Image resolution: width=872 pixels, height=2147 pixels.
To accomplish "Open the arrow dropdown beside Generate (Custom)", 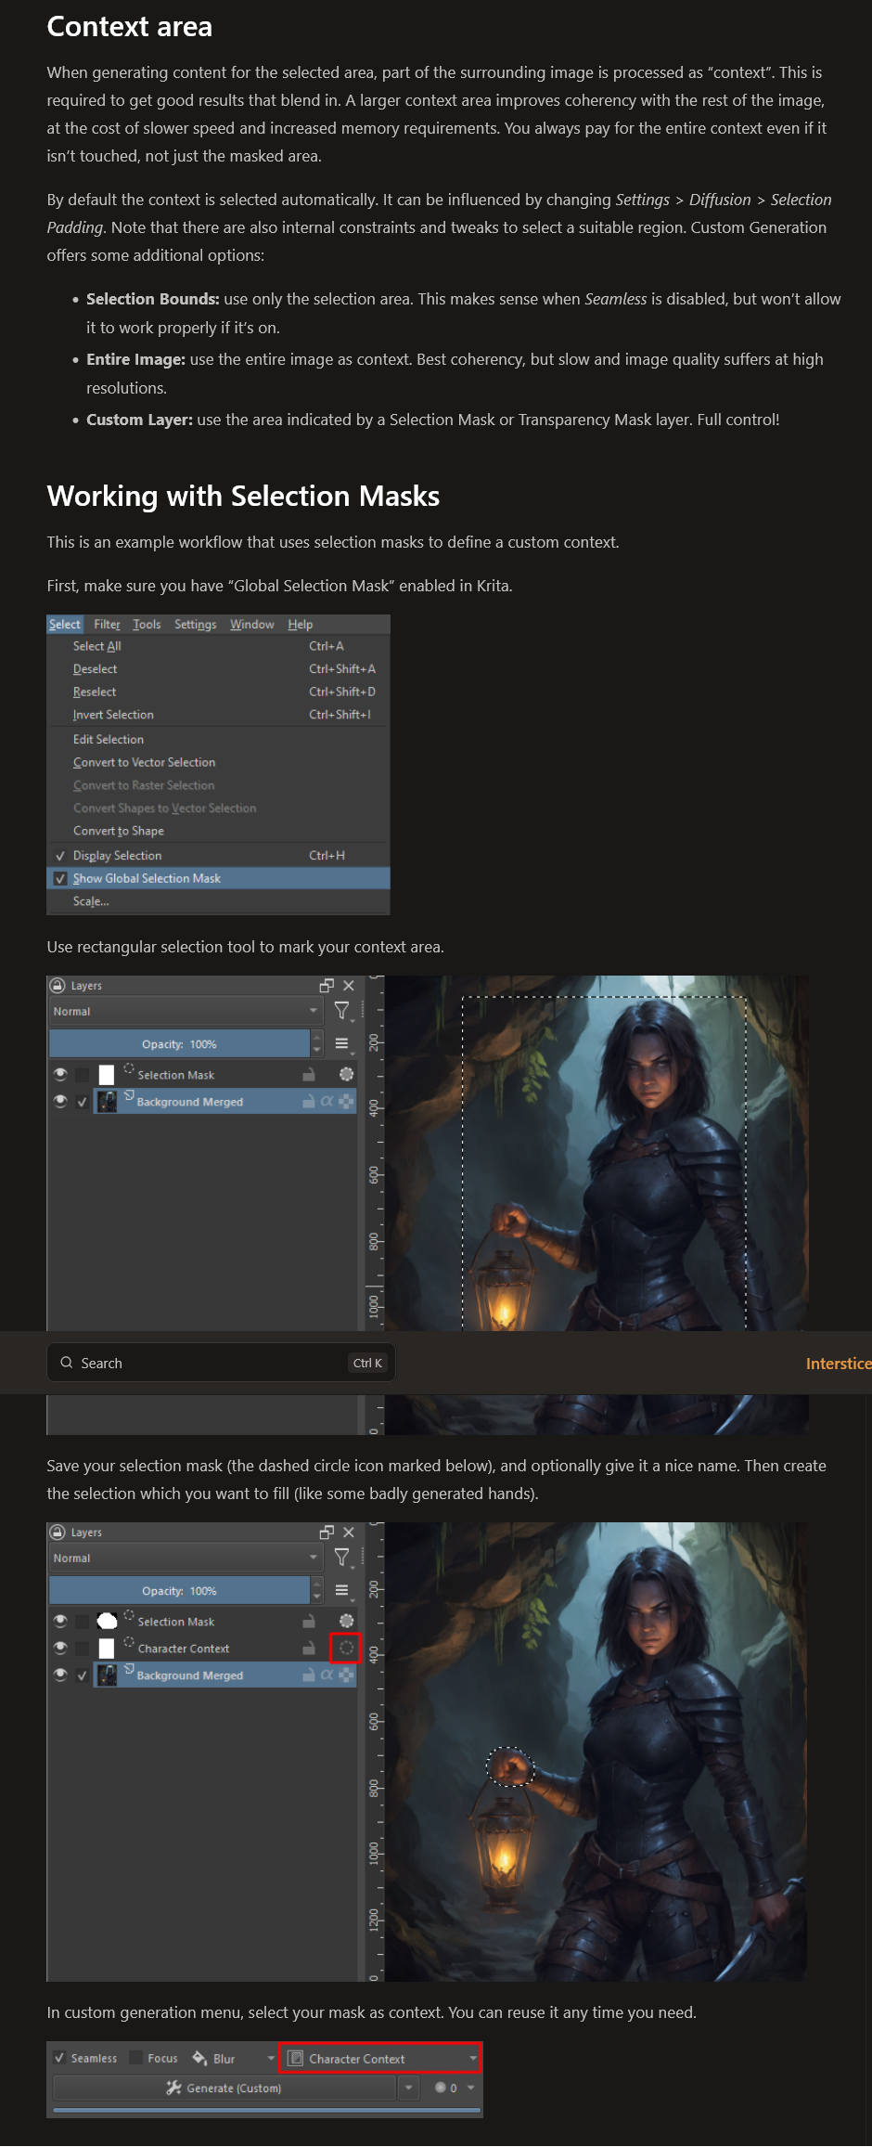I will 408,2089.
